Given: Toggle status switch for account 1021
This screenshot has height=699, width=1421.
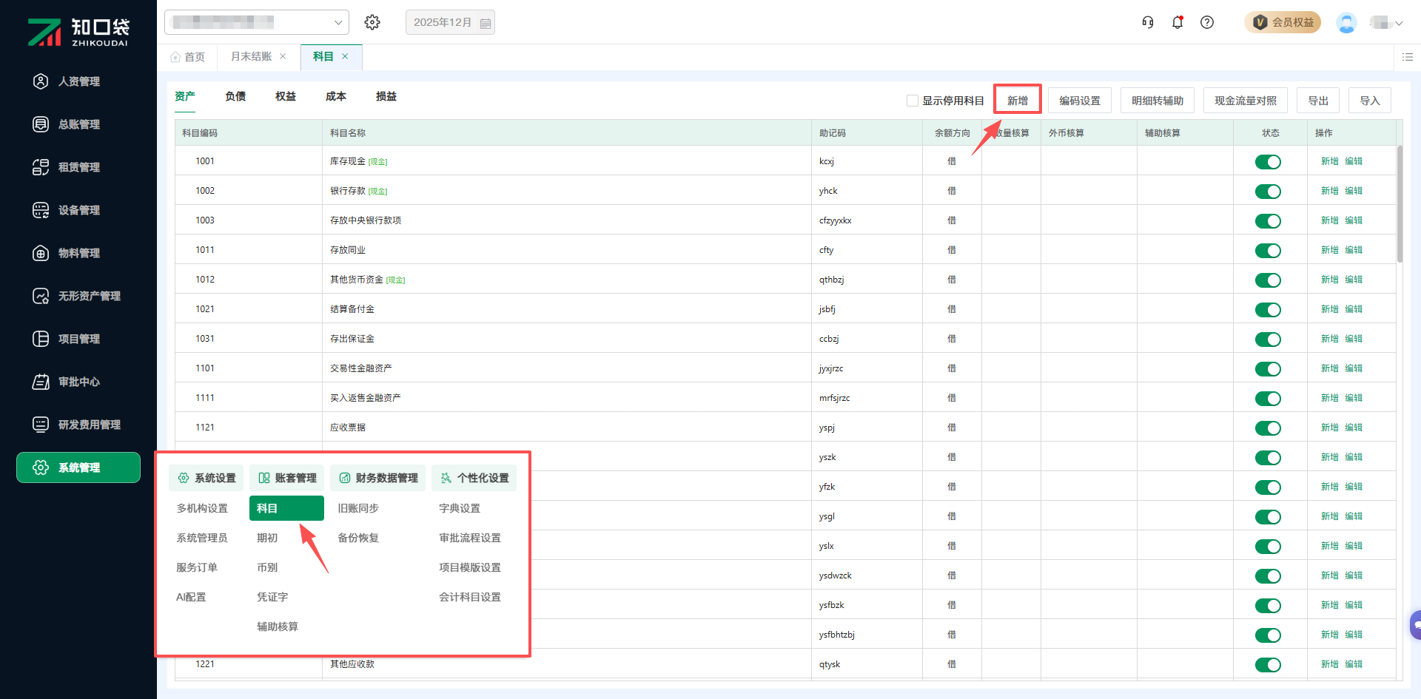Looking at the screenshot, I should click(x=1268, y=310).
